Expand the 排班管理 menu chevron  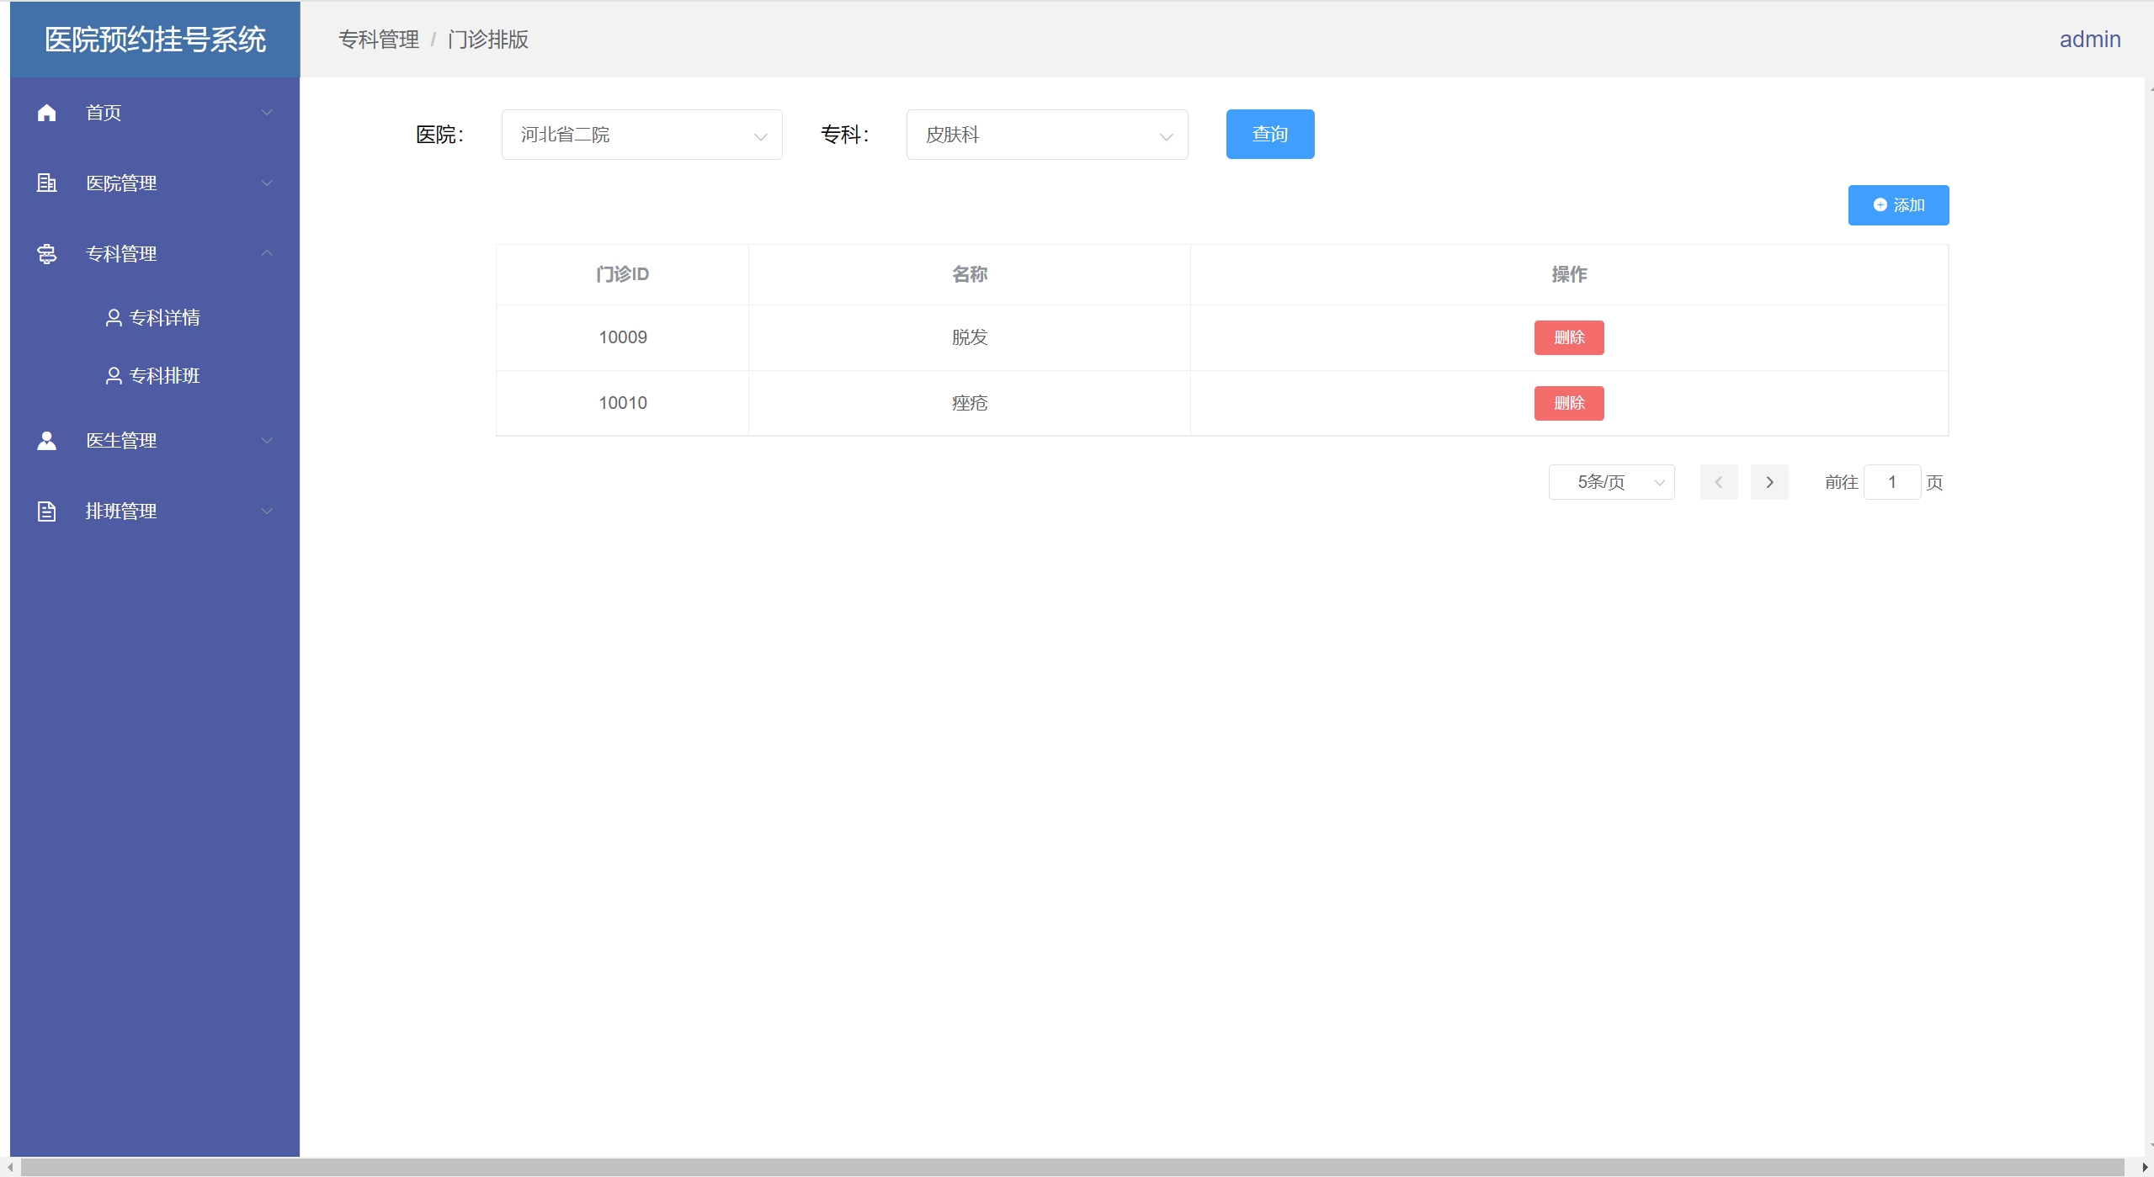[267, 511]
